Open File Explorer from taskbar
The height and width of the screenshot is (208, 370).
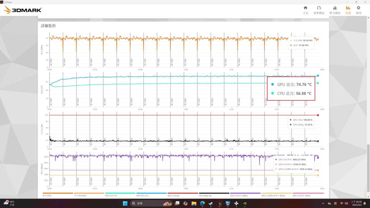[x=194, y=203]
